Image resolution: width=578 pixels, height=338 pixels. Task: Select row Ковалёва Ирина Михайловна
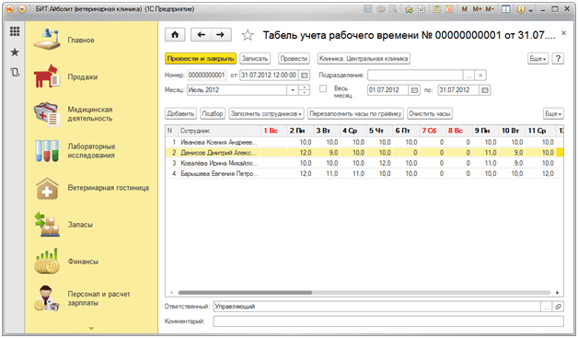click(x=364, y=163)
